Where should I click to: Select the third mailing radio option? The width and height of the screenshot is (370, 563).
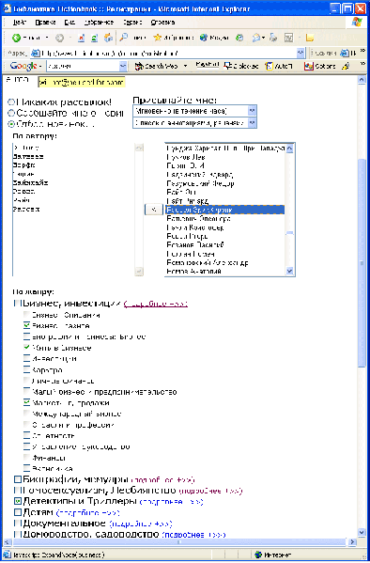[x=11, y=124]
